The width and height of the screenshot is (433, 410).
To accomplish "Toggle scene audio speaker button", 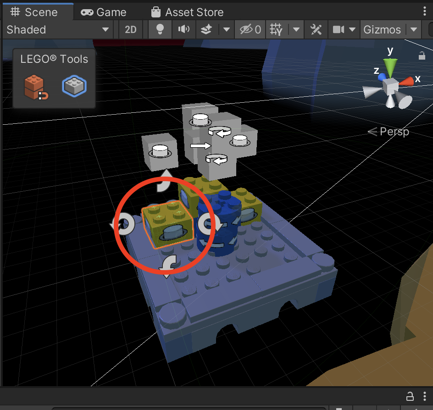I will coord(183,29).
